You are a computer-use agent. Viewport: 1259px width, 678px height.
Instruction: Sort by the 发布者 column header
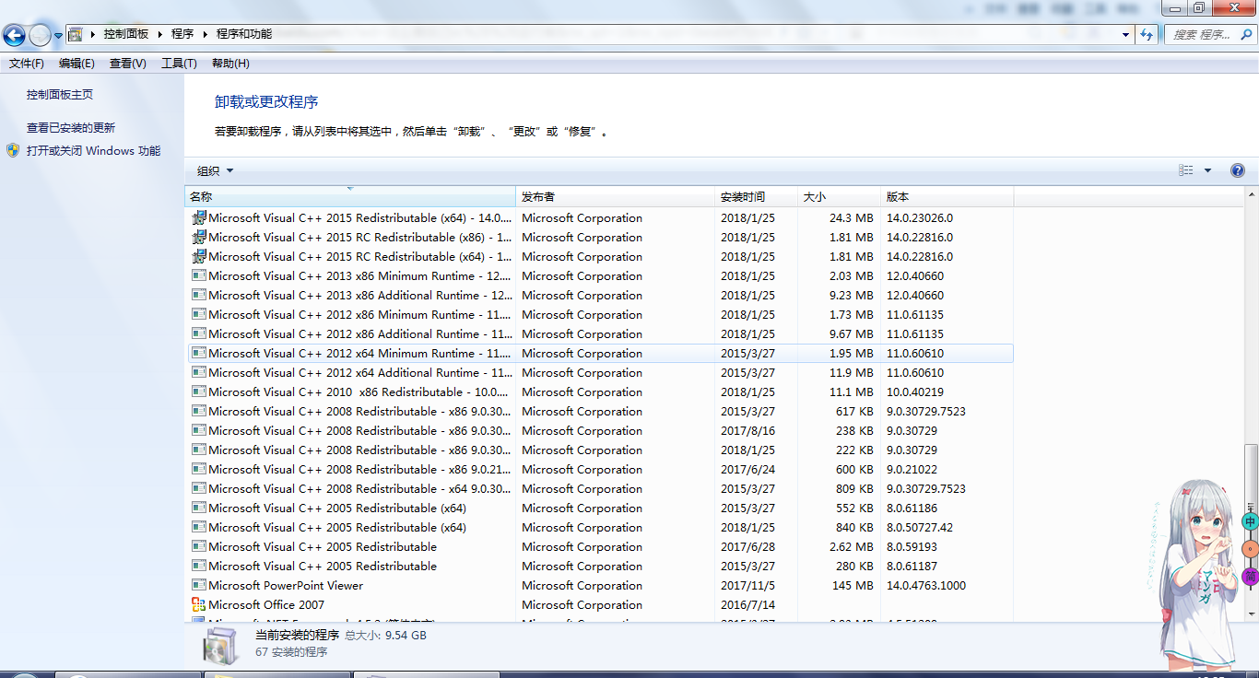click(x=615, y=197)
